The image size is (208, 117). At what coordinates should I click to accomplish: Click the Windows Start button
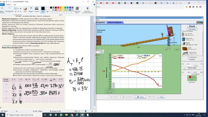pyautogui.click(x=2, y=115)
